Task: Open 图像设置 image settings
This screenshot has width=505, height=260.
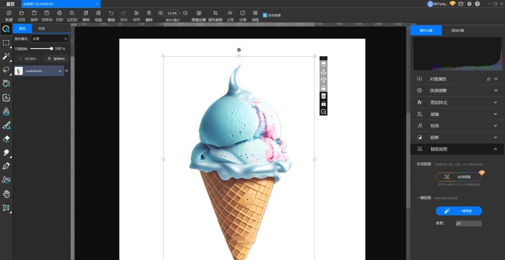Action: pos(199,13)
